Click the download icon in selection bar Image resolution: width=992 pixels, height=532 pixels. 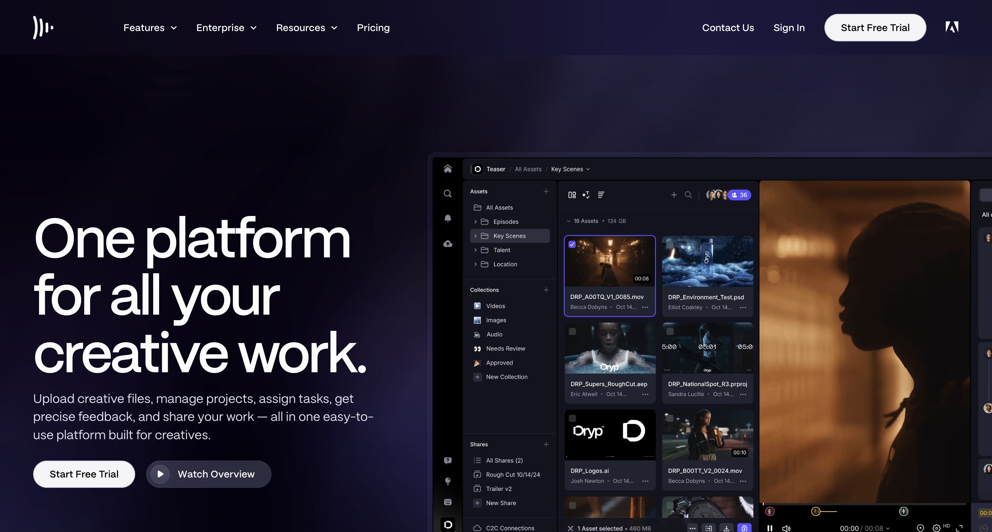pyautogui.click(x=726, y=528)
